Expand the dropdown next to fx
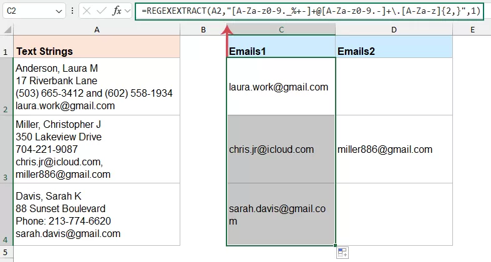The height and width of the screenshot is (262, 491). (127, 11)
